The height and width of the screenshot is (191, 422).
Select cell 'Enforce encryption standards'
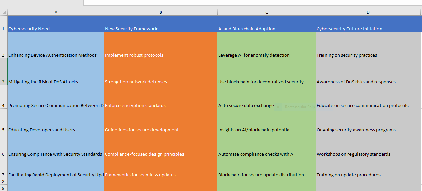click(x=161, y=97)
